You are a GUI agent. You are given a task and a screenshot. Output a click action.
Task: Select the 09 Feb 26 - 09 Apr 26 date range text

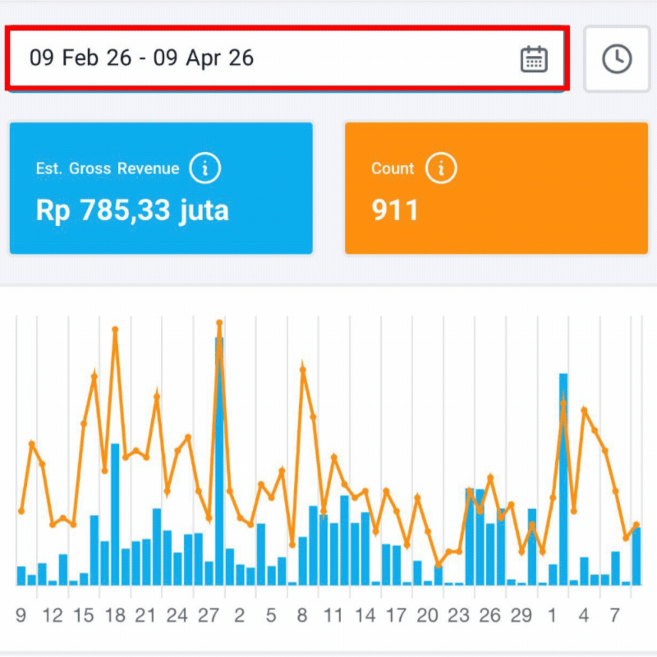click(x=141, y=58)
